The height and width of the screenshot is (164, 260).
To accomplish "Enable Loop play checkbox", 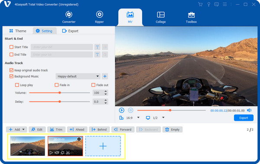I will (17, 85).
